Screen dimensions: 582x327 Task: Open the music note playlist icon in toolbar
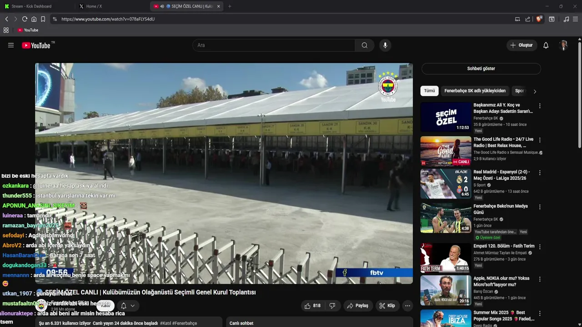click(x=566, y=19)
